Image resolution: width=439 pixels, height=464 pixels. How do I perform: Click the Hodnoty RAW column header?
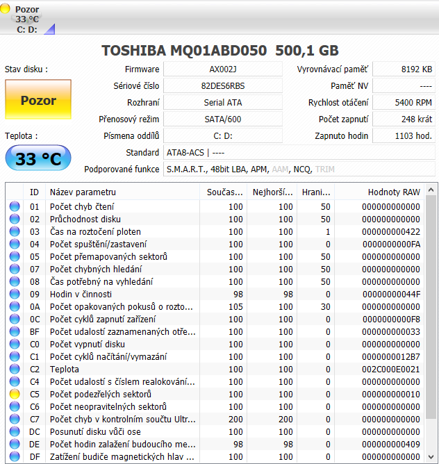379,192
